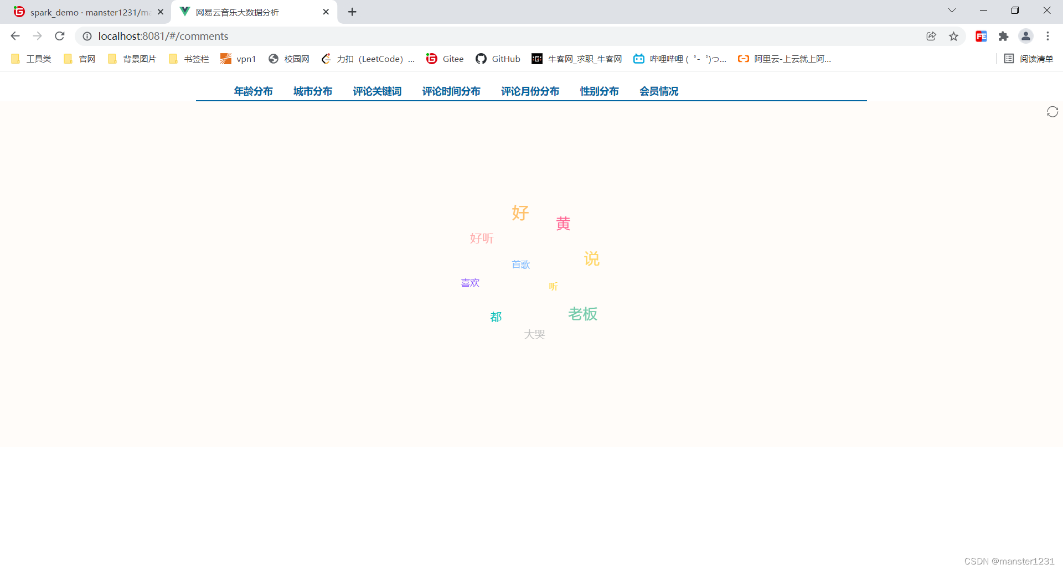Open the 城市分布 menu item
The image size is (1063, 570).
313,91
